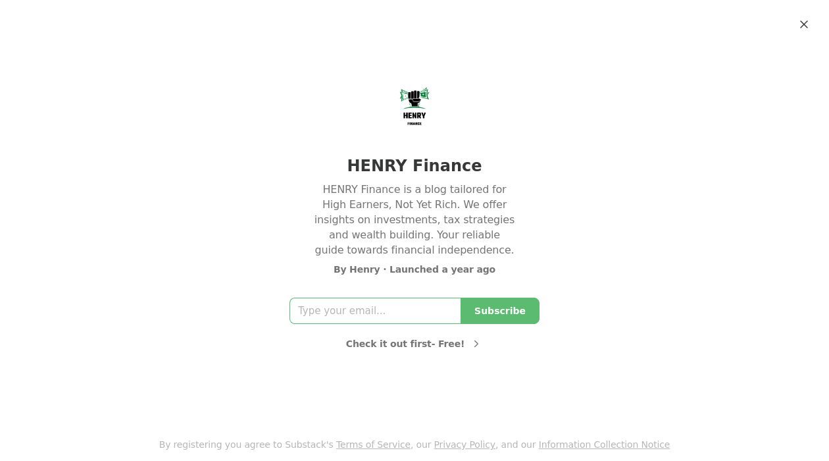Open Substack's Terms of Service link
The image size is (829, 461).
tap(373, 445)
